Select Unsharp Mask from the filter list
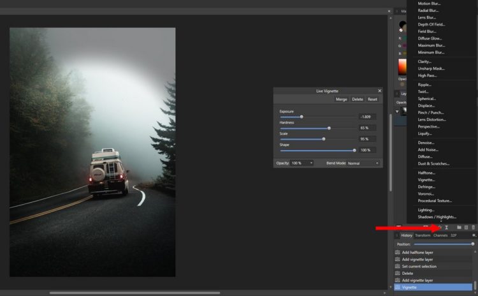 (x=431, y=68)
